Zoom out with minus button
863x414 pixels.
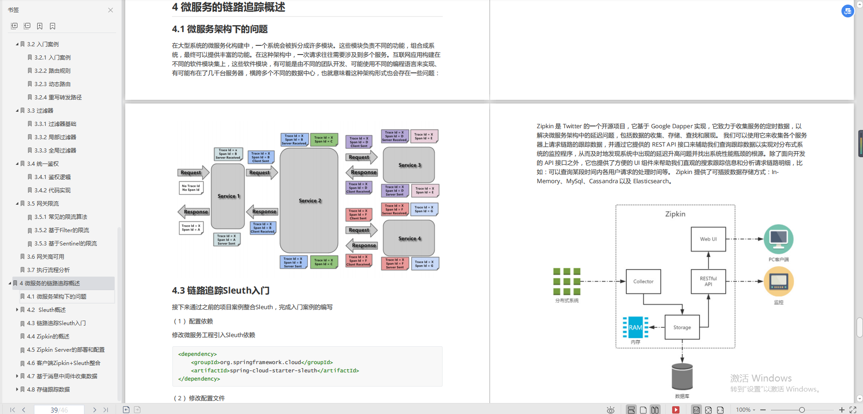click(x=762, y=410)
